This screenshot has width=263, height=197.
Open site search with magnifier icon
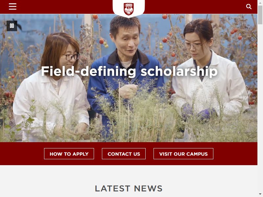249,7
